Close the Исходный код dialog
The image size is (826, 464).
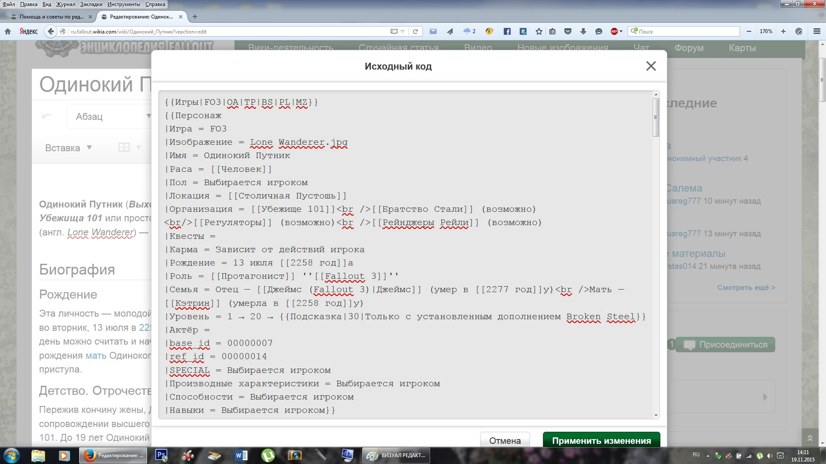click(x=650, y=66)
